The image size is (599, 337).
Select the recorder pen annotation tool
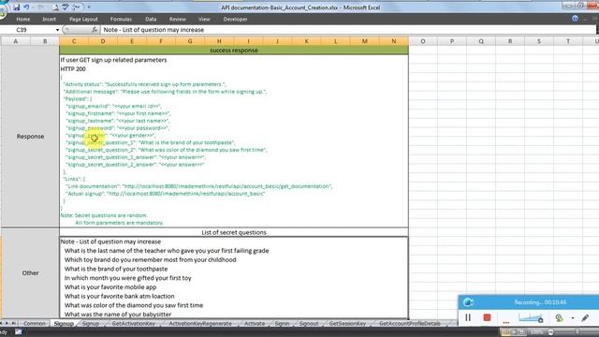coord(585,318)
